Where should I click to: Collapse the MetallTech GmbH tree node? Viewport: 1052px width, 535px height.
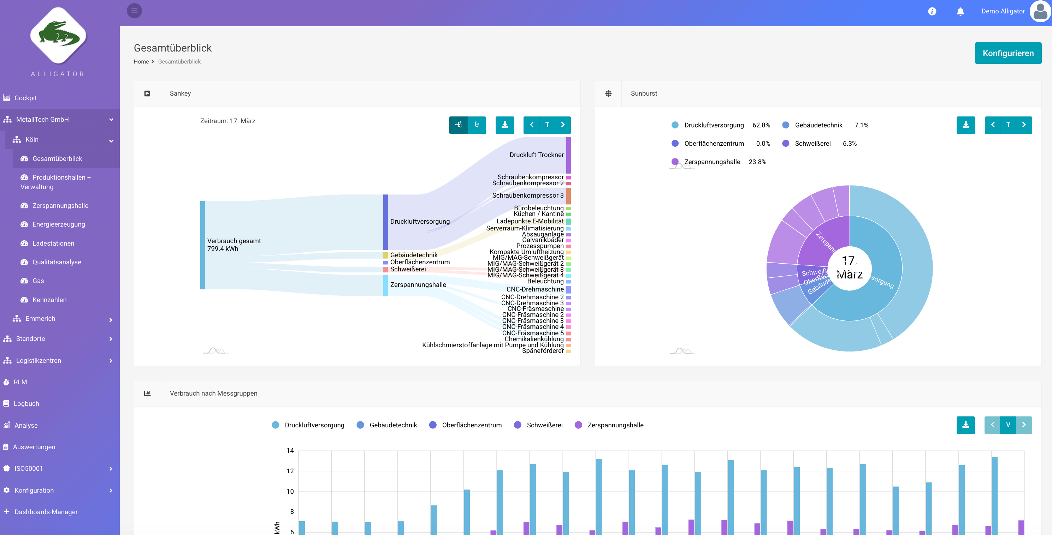111,119
